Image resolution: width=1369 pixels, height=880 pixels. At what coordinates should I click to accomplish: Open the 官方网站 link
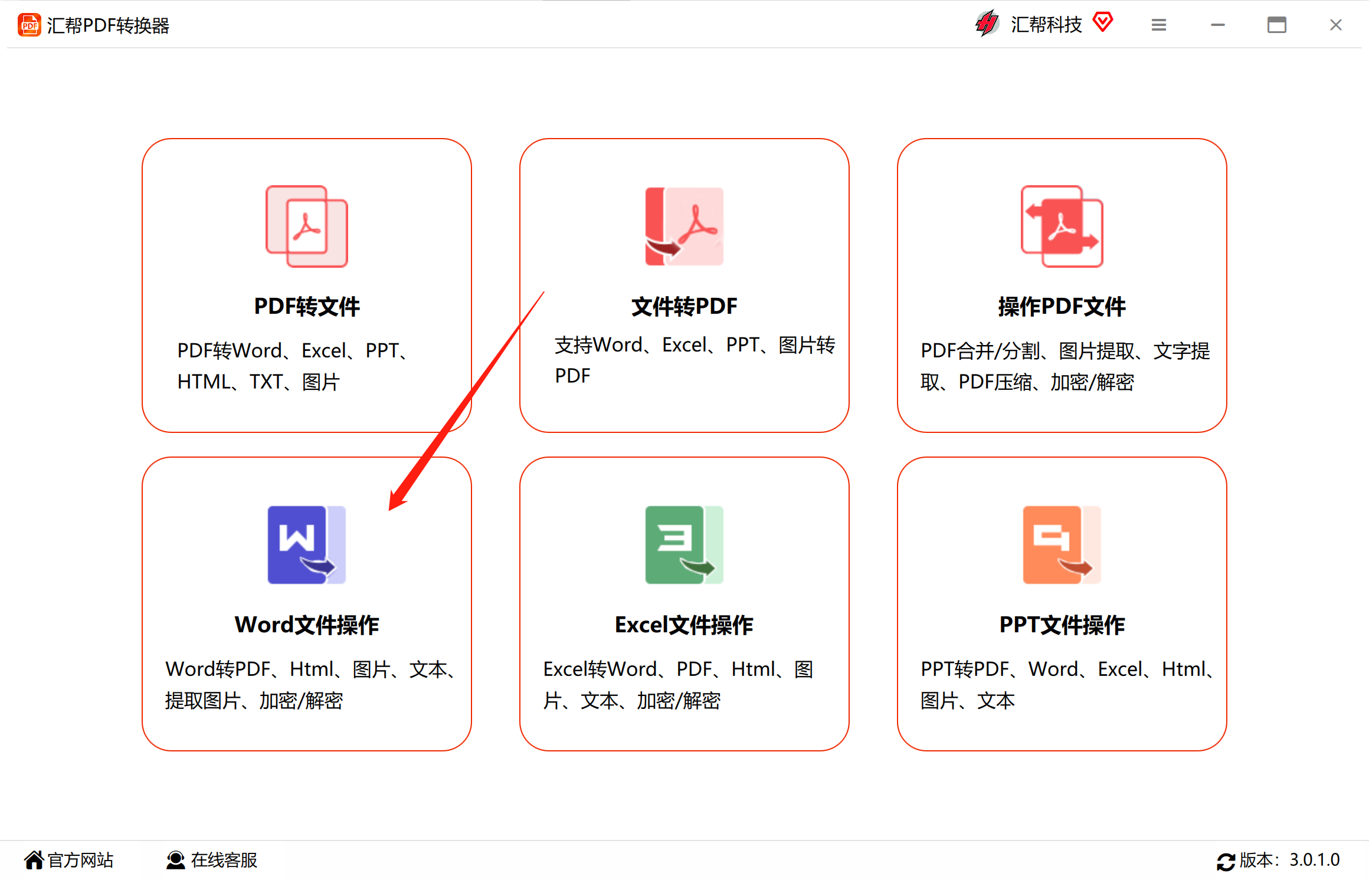coord(80,860)
